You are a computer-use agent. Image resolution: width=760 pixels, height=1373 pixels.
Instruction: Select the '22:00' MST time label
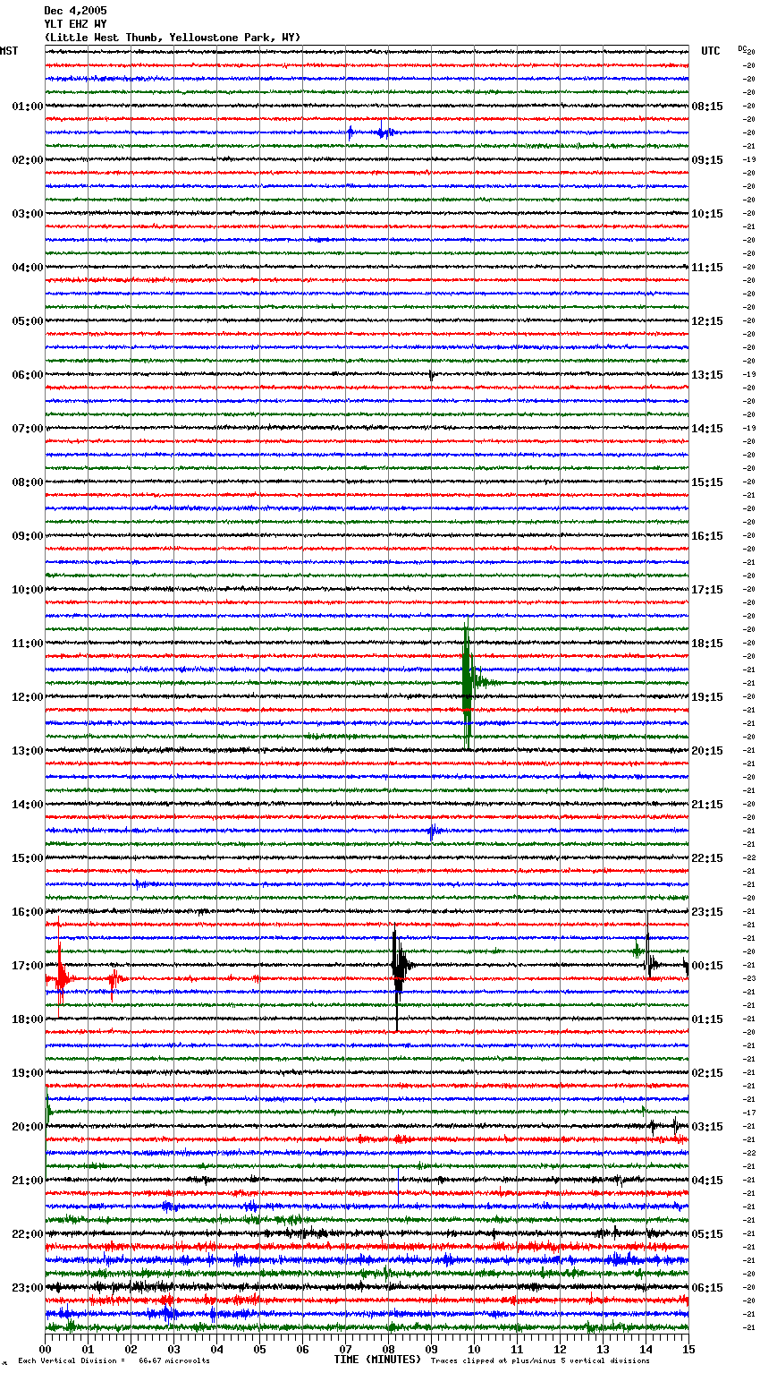[x=28, y=1234]
